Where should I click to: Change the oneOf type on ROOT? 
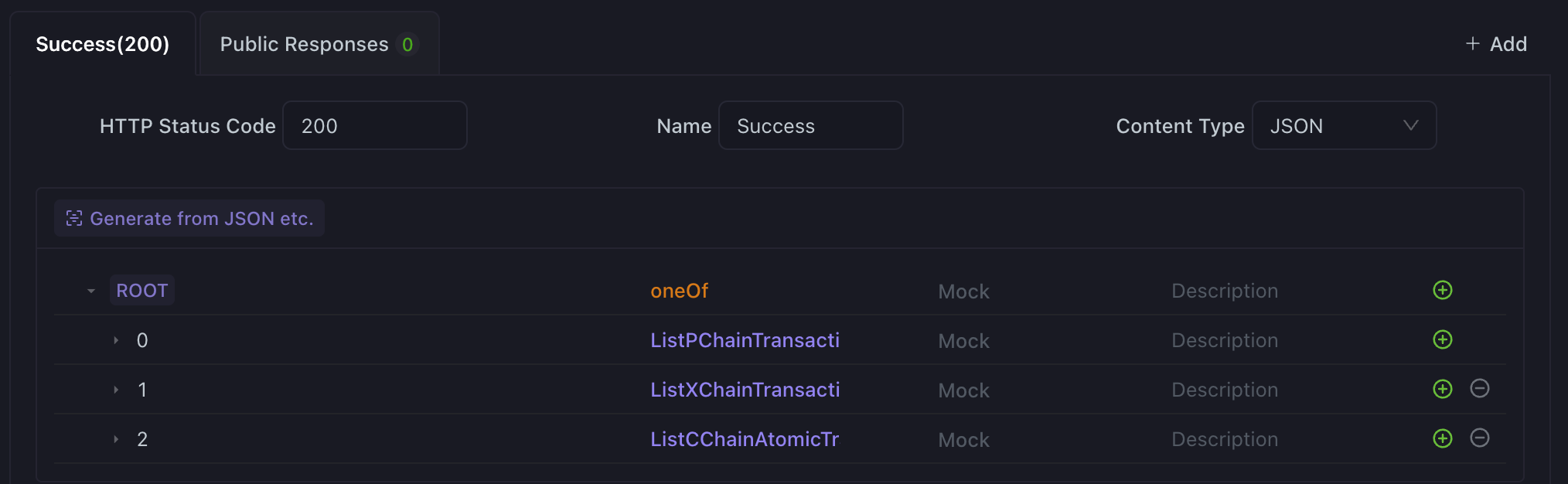[x=679, y=291]
